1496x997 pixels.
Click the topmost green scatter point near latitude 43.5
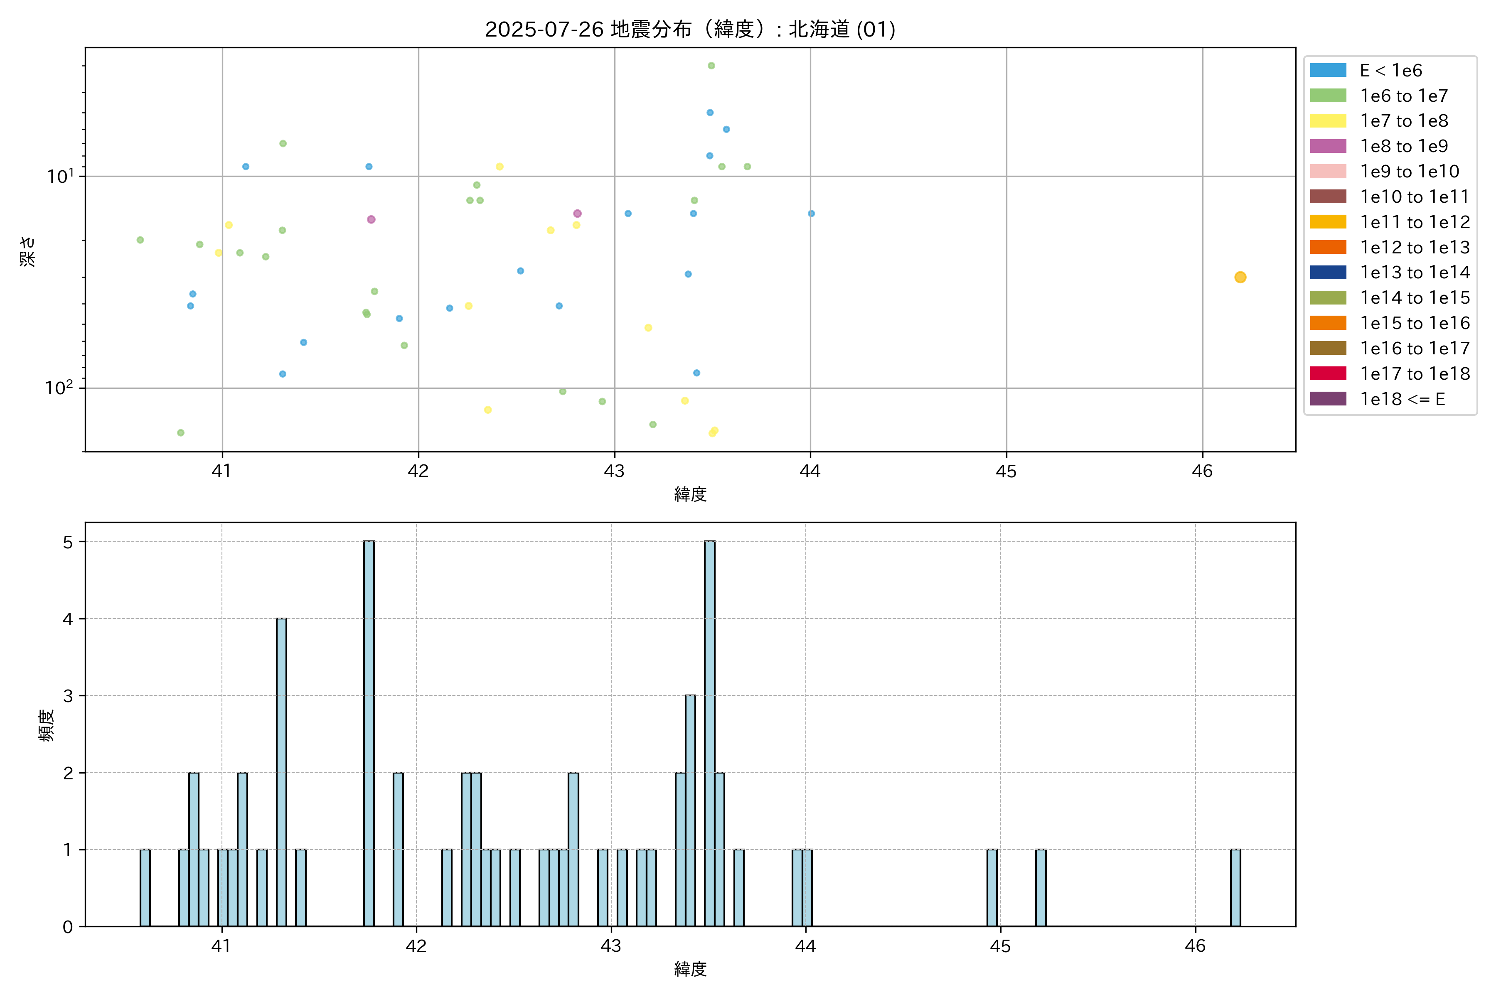click(x=711, y=66)
